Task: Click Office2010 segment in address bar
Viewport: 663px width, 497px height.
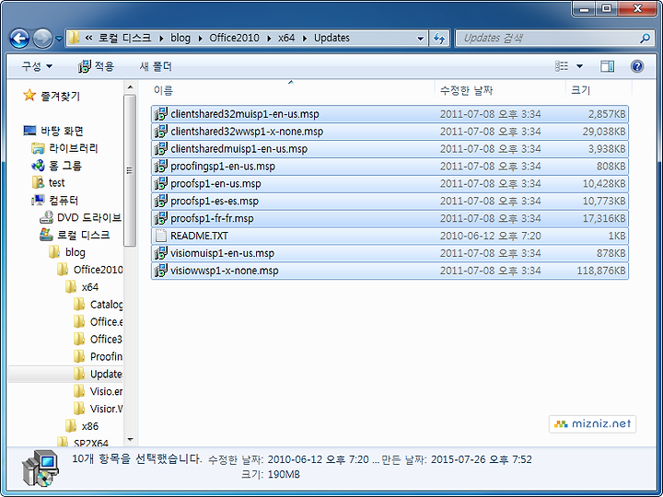Action: click(x=234, y=38)
